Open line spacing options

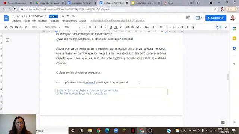[155, 27]
